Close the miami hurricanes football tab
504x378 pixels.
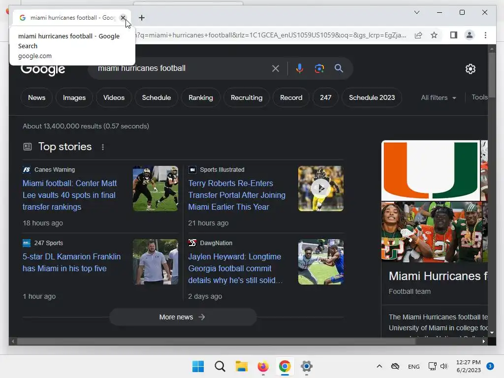tap(123, 18)
